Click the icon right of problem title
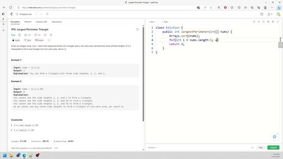 [138, 30]
